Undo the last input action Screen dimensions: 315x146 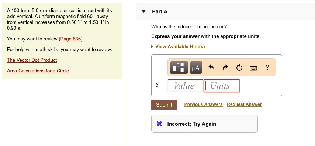[x=211, y=68]
